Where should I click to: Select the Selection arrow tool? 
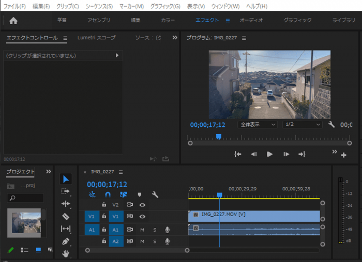click(x=66, y=179)
